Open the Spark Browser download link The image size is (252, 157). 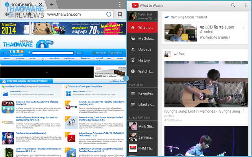pyautogui.click(x=15, y=91)
